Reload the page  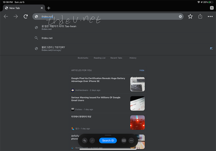26,16
